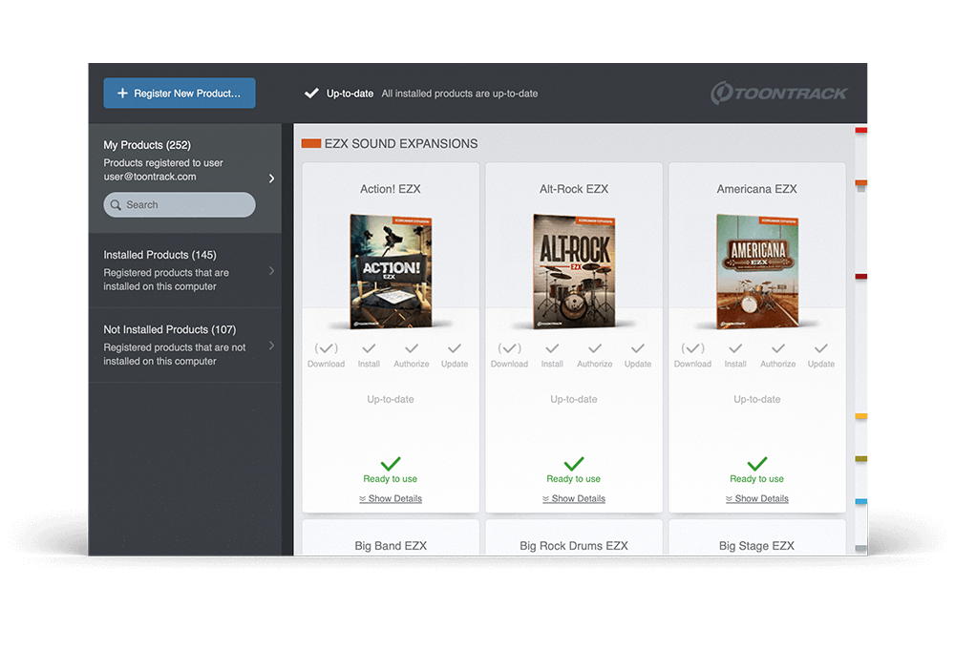The image size is (955, 650).
Task: Click Update checkmark icon under Action! EZX
Action: (x=455, y=349)
